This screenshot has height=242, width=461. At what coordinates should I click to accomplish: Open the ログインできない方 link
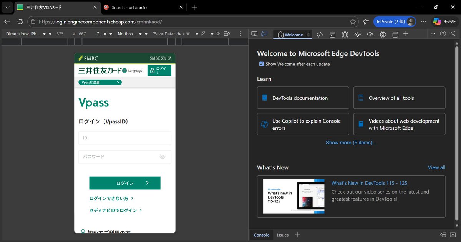(111, 198)
